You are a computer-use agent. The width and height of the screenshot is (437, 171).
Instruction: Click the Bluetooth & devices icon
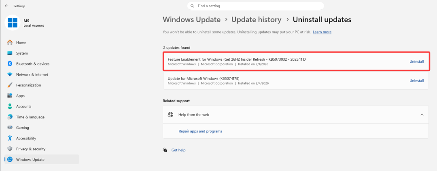[10, 64]
